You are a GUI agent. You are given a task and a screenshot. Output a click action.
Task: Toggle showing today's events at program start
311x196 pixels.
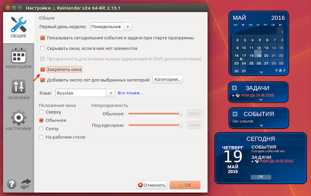42,38
